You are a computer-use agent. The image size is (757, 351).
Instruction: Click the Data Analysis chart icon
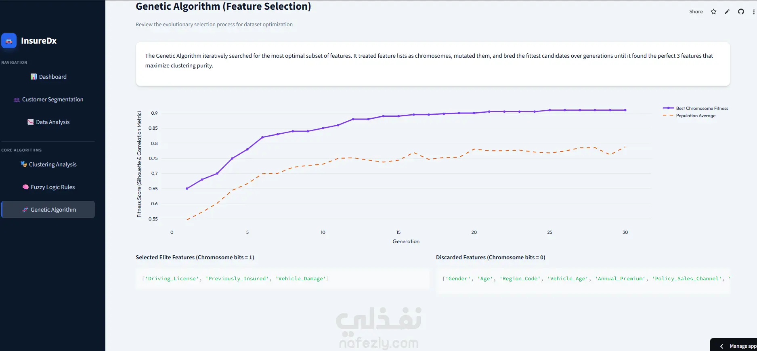(x=31, y=122)
